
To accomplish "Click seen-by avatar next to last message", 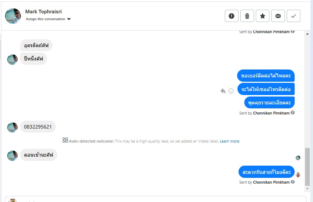I will 298,175.
